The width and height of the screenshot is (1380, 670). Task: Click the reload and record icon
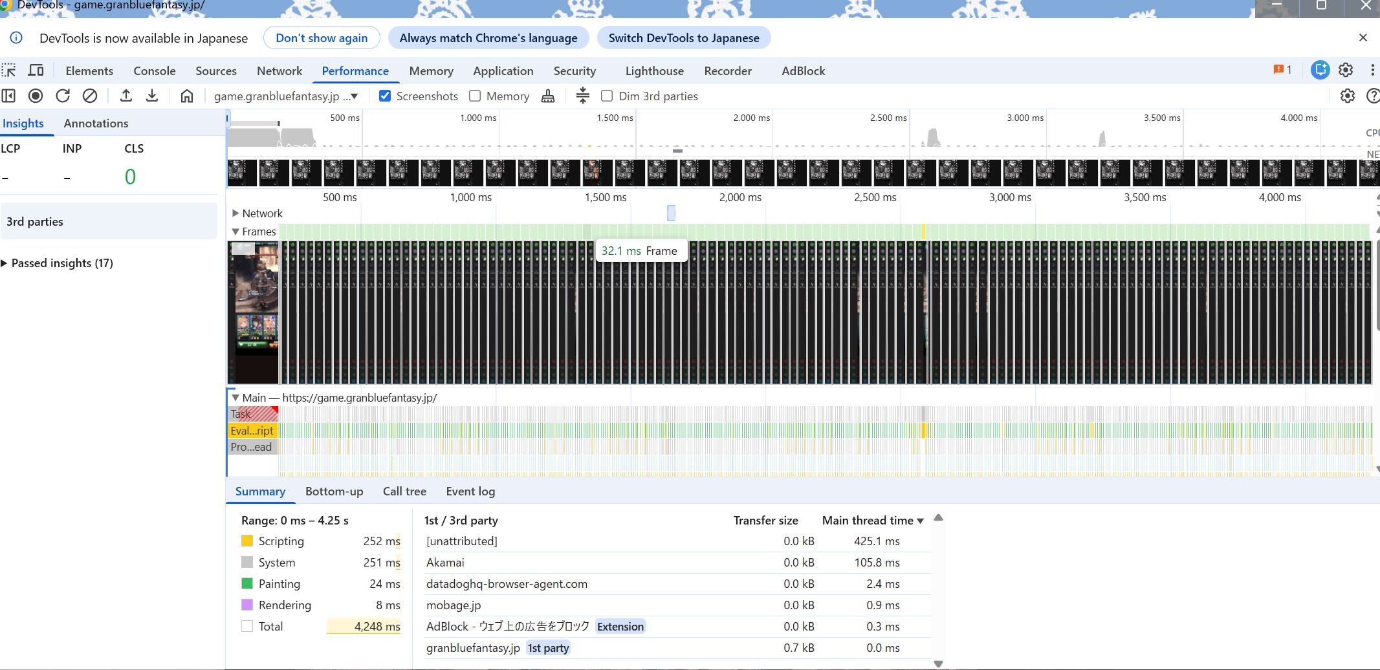point(63,96)
